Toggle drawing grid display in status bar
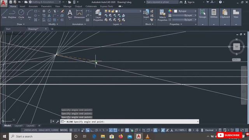This screenshot has height=140, width=249. (71, 130)
